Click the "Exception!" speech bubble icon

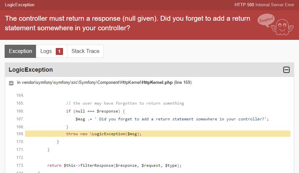(x=266, y=20)
